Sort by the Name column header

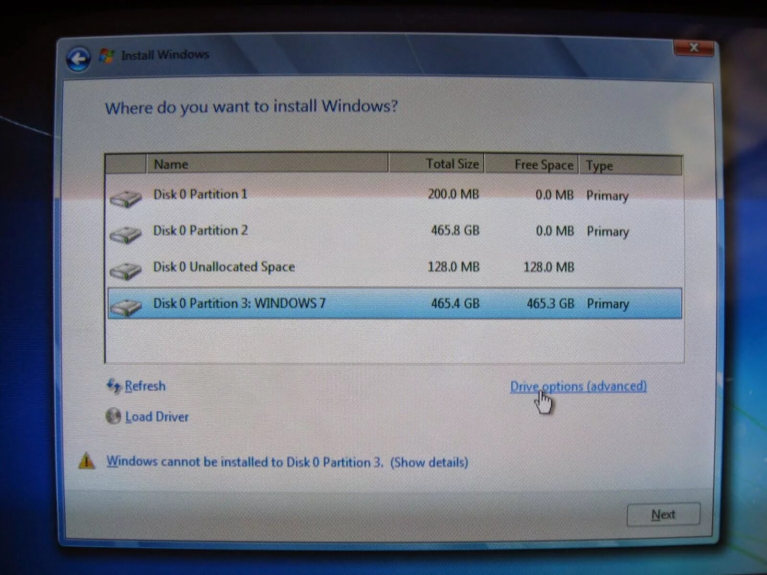pos(267,164)
